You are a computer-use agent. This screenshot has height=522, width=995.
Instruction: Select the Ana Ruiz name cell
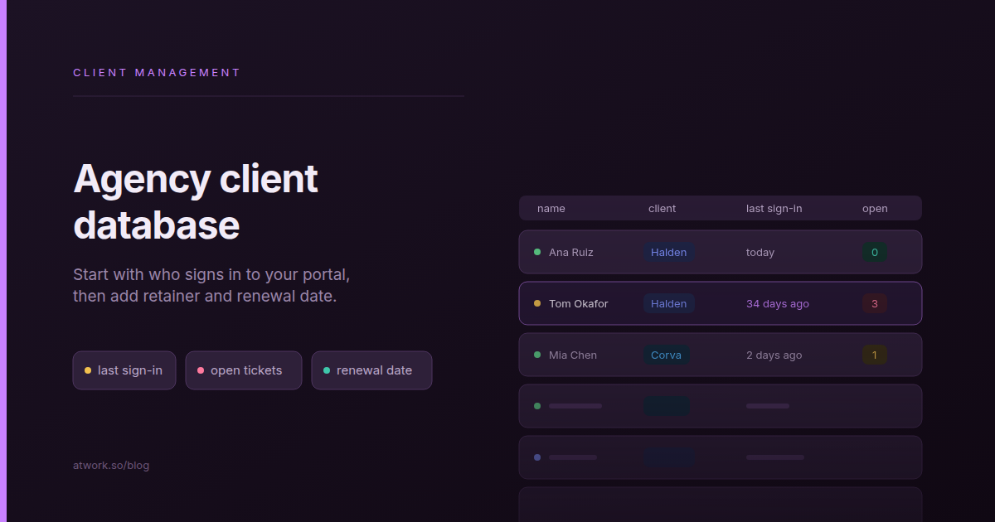[571, 253]
